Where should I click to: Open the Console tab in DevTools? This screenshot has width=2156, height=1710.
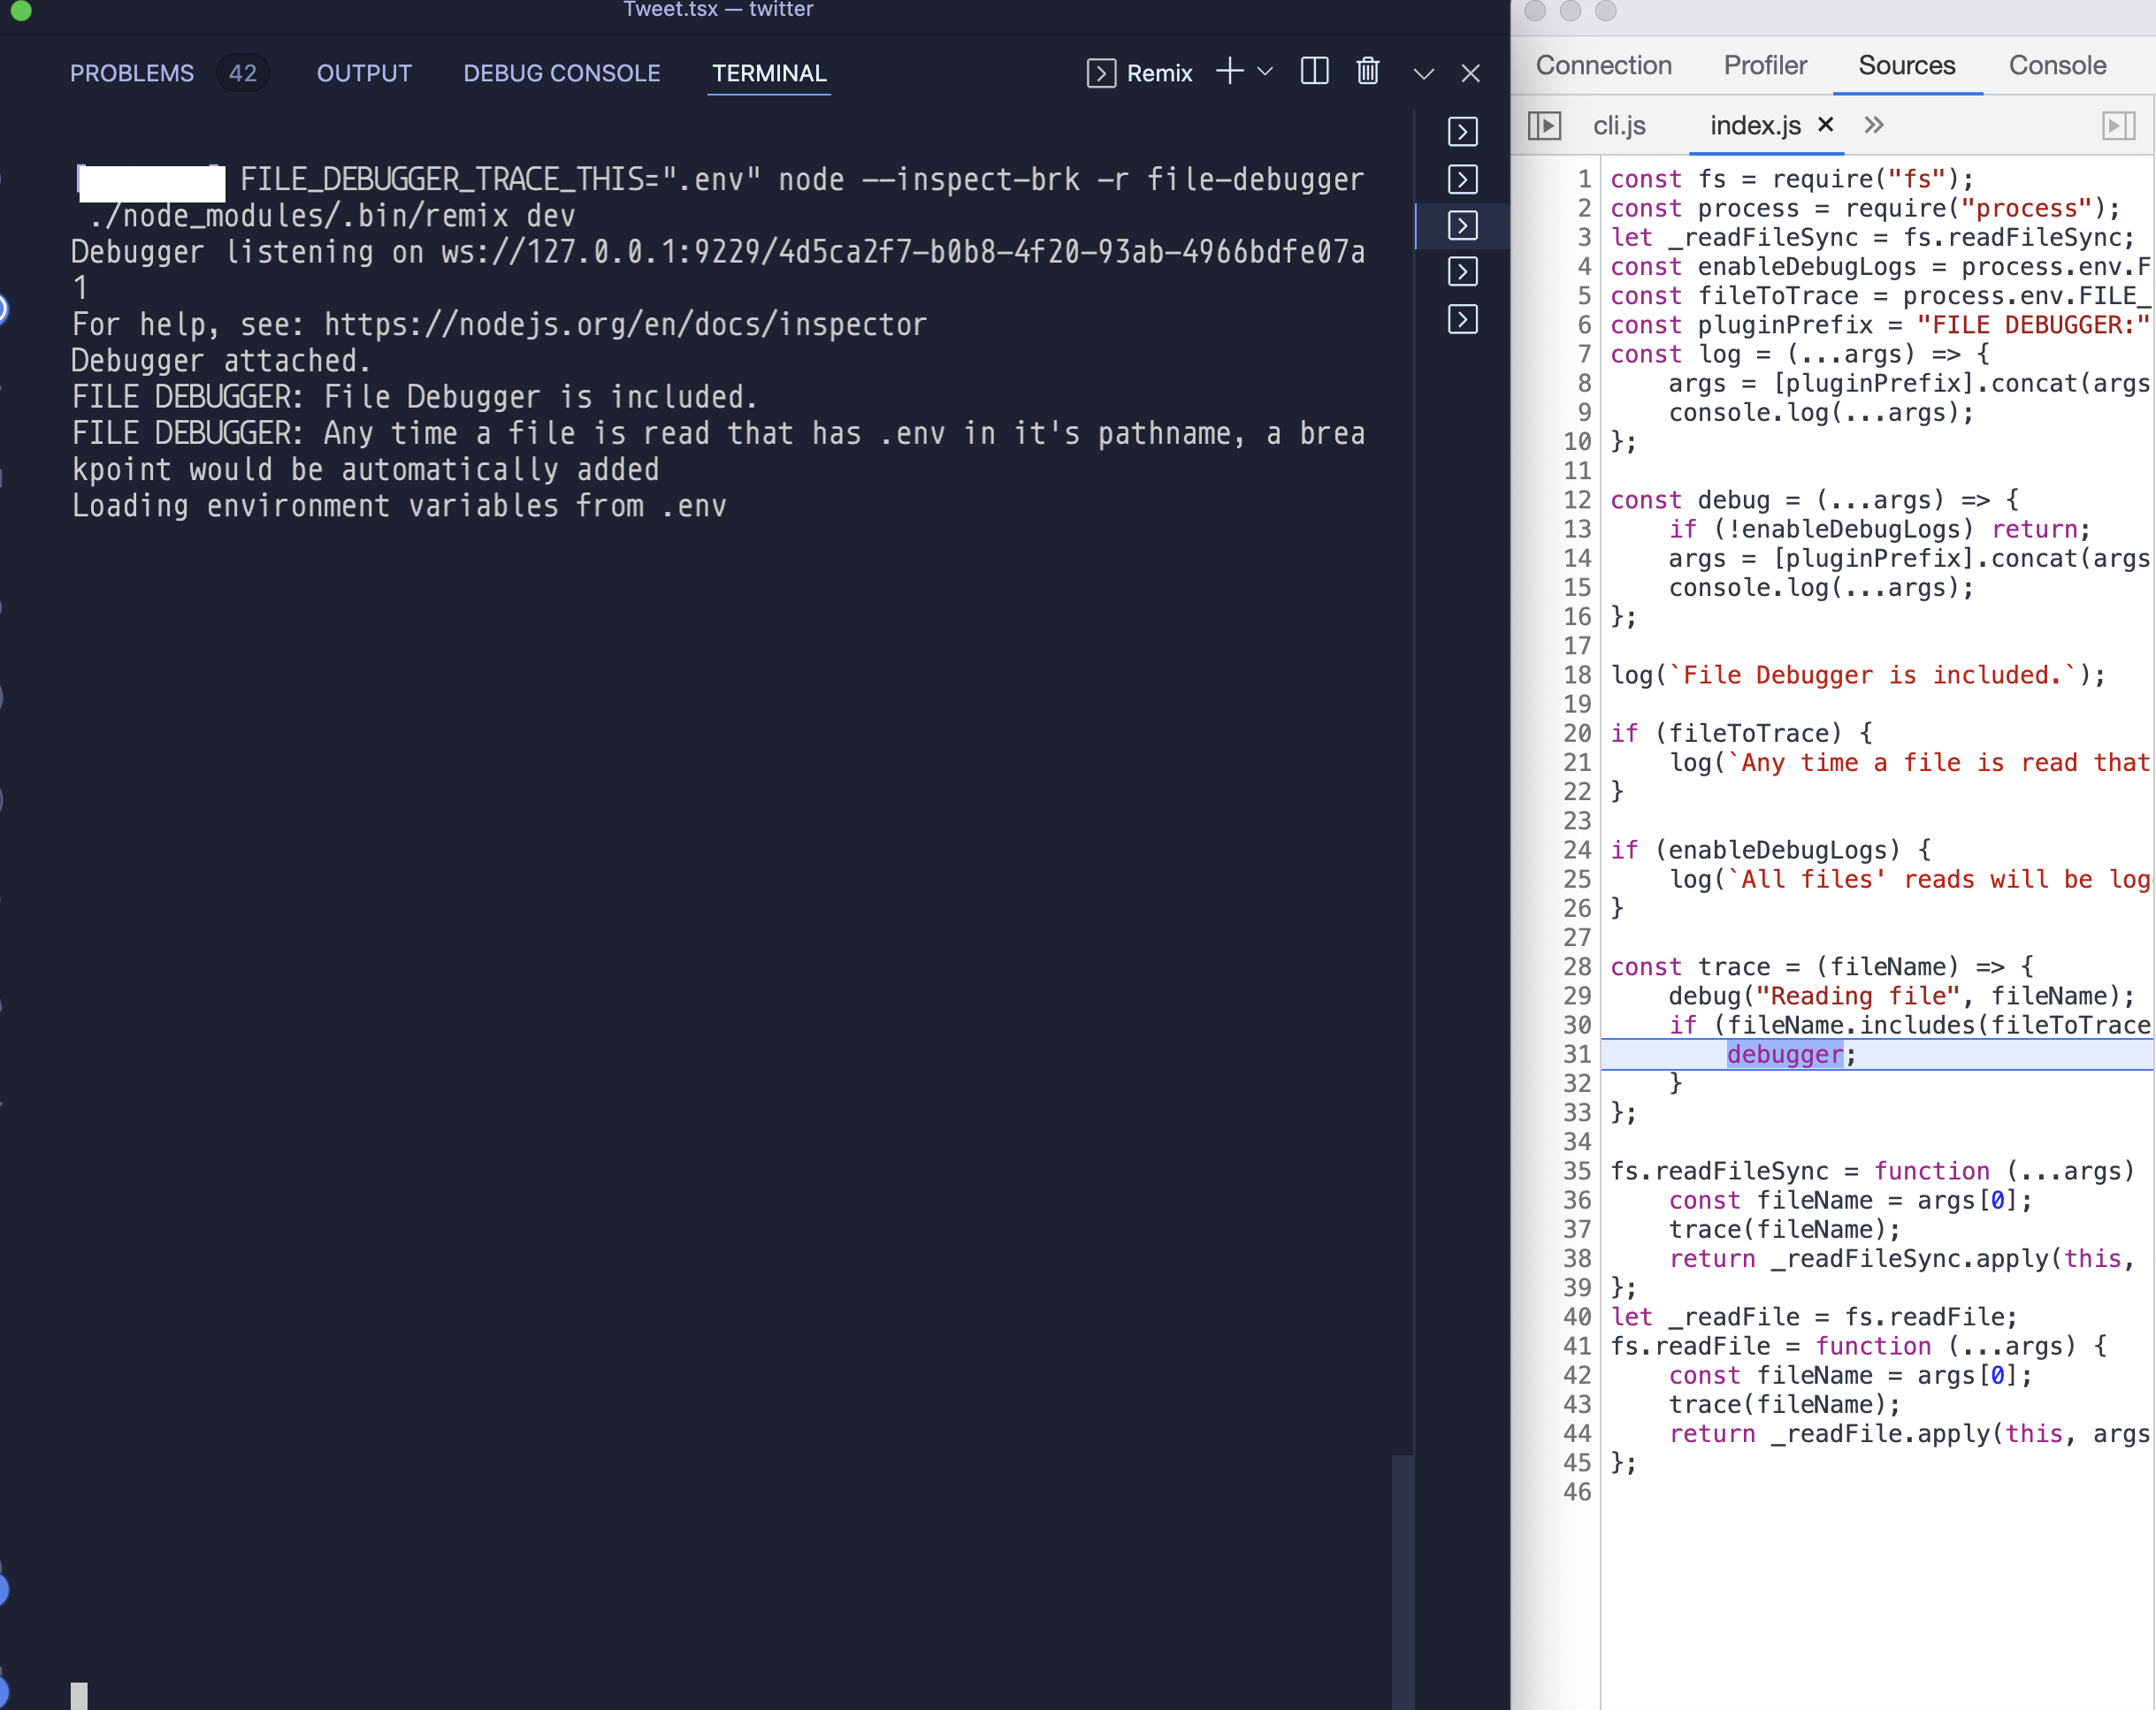(2057, 66)
